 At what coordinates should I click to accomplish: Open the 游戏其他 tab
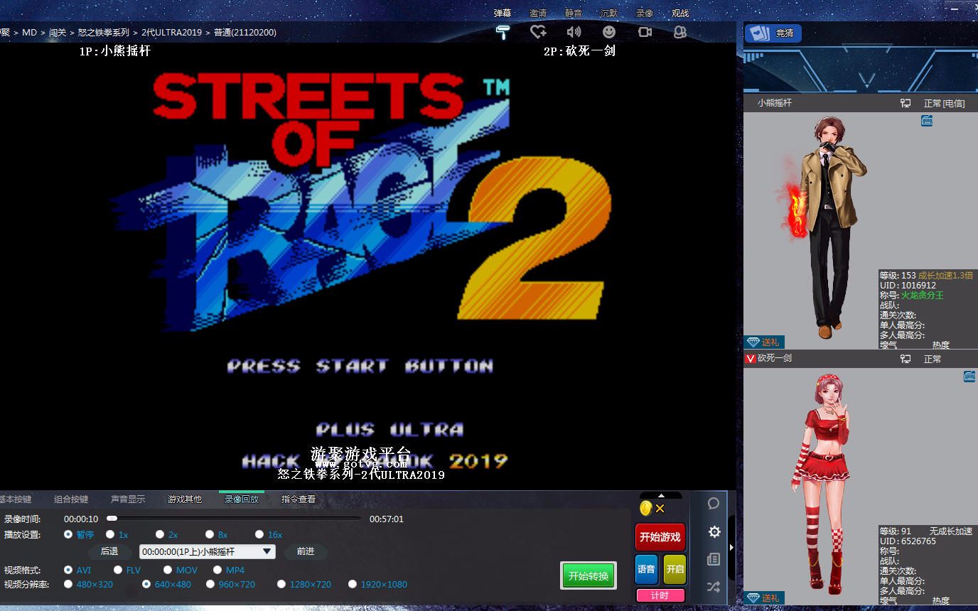[185, 499]
